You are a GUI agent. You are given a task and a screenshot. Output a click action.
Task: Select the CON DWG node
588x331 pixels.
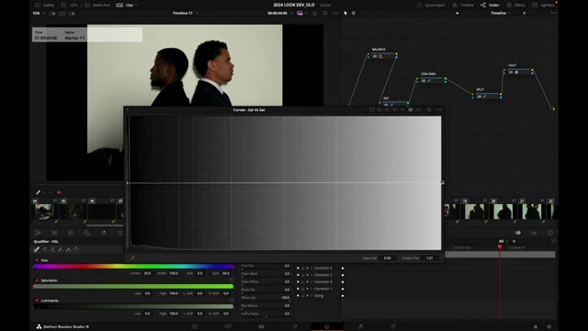431,80
